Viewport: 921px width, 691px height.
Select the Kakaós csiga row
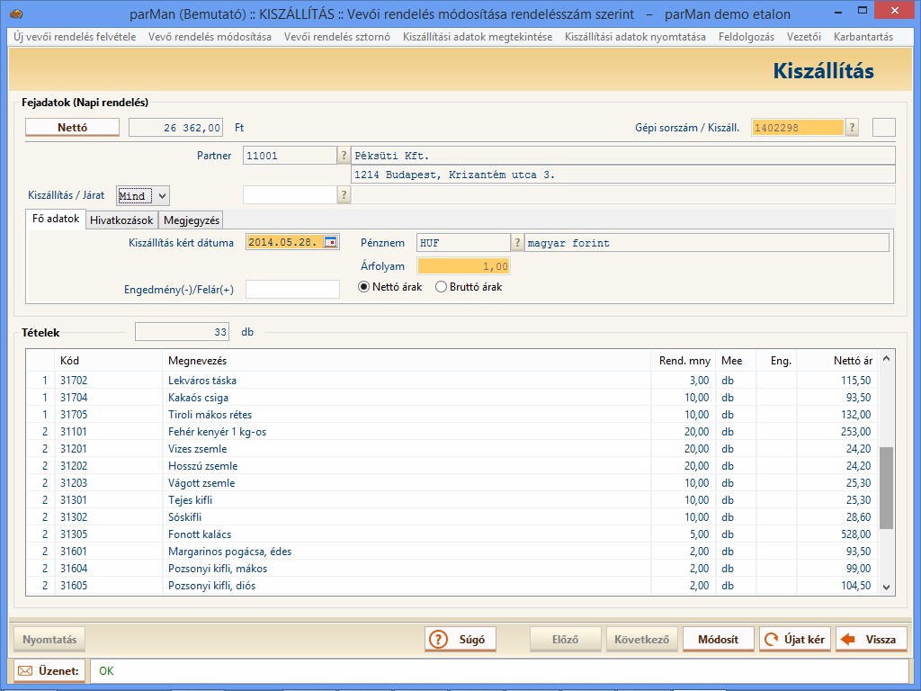click(x=452, y=397)
